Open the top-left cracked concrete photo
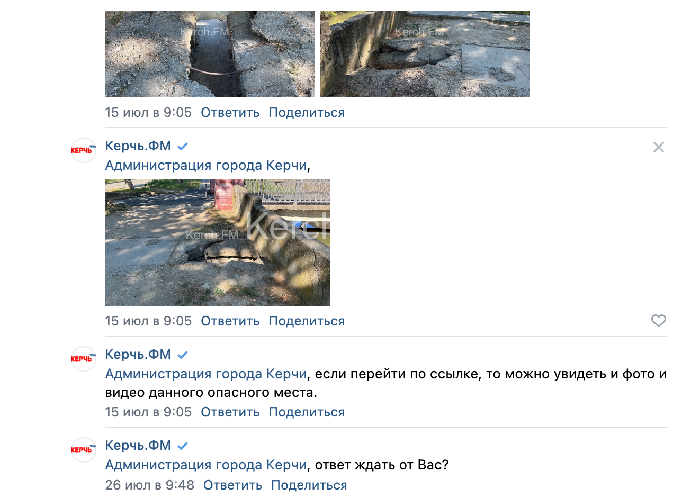 click(209, 54)
